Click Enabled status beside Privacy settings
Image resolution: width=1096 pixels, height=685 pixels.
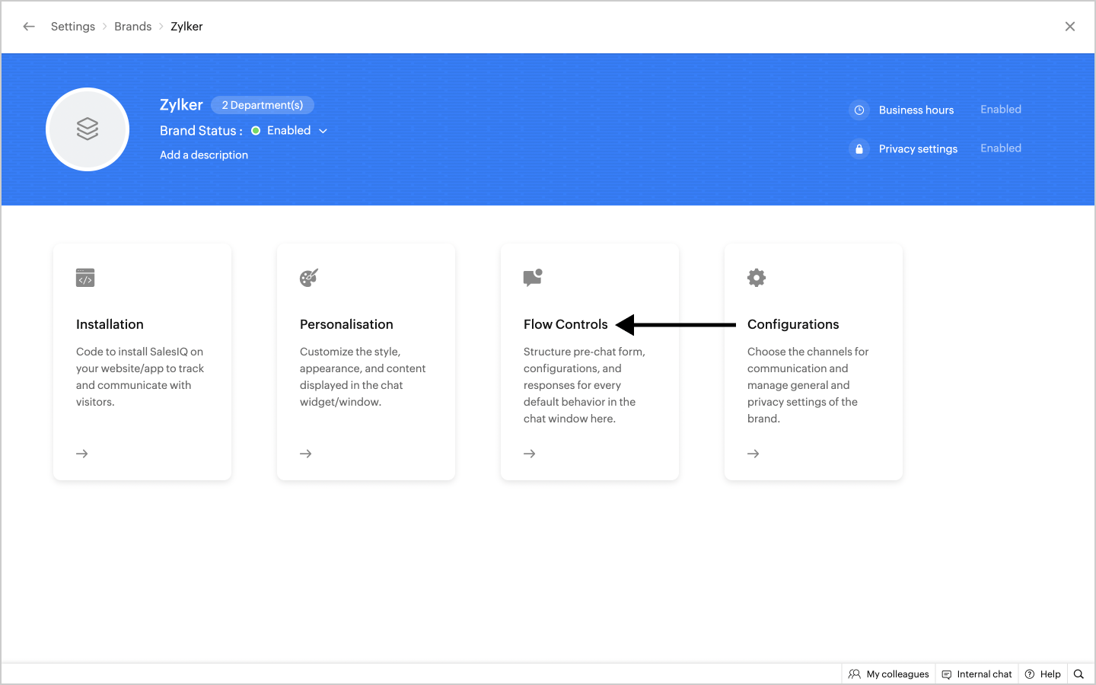coord(1001,148)
